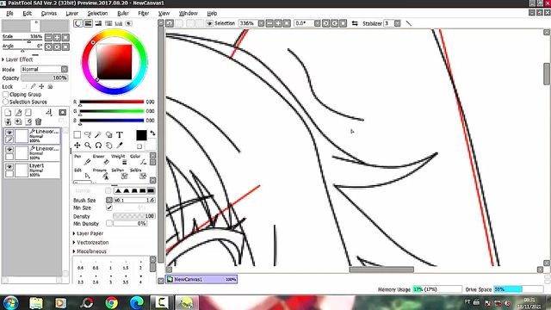Screen dimensions: 551x310
Task: Select the Rotate view tool
Action: click(98, 146)
